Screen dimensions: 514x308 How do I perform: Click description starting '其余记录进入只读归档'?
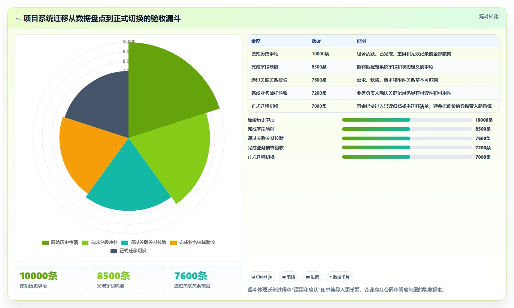pos(424,106)
